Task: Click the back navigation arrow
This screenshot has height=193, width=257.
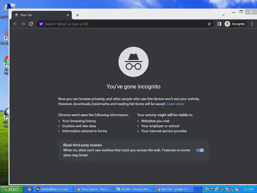Action: pyautogui.click(x=15, y=24)
